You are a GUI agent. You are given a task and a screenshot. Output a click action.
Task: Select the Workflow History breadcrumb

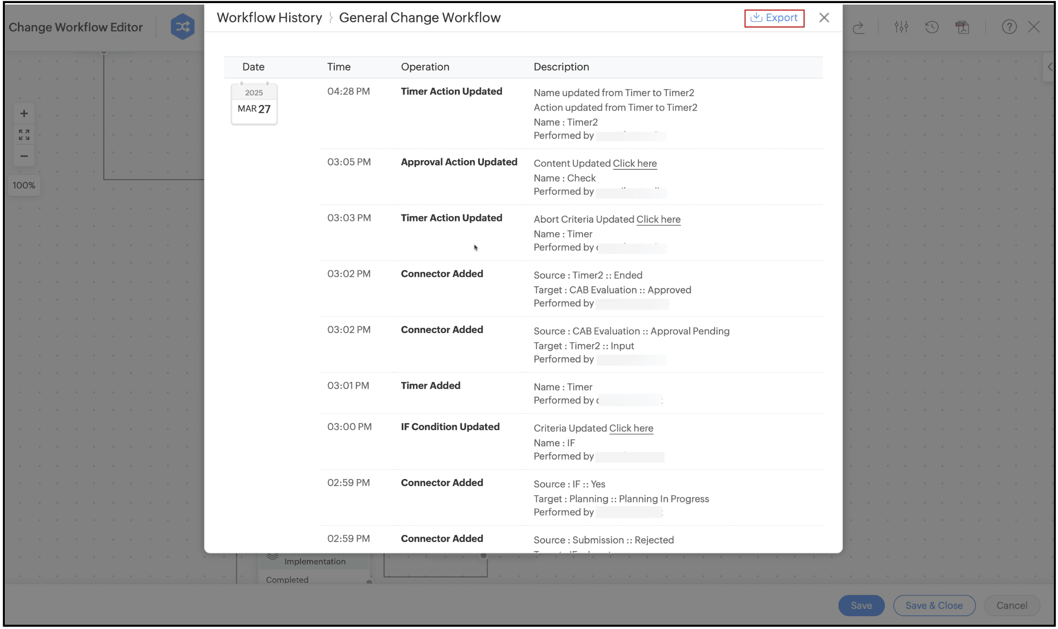(x=269, y=18)
